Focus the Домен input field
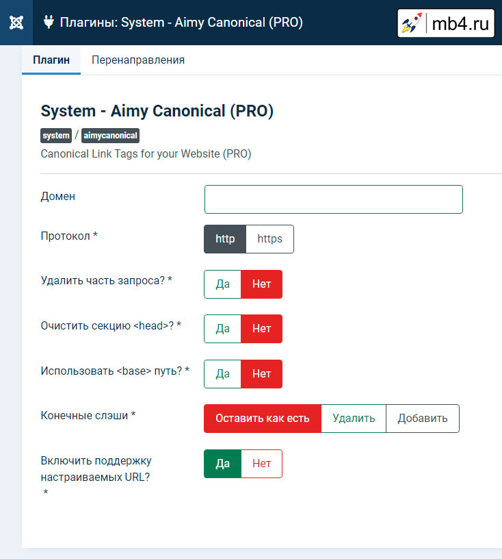This screenshot has height=559, width=502. (x=334, y=199)
